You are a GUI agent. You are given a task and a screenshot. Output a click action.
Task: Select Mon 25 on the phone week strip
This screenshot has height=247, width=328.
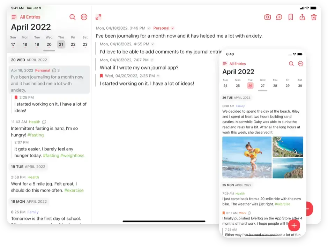238,85
